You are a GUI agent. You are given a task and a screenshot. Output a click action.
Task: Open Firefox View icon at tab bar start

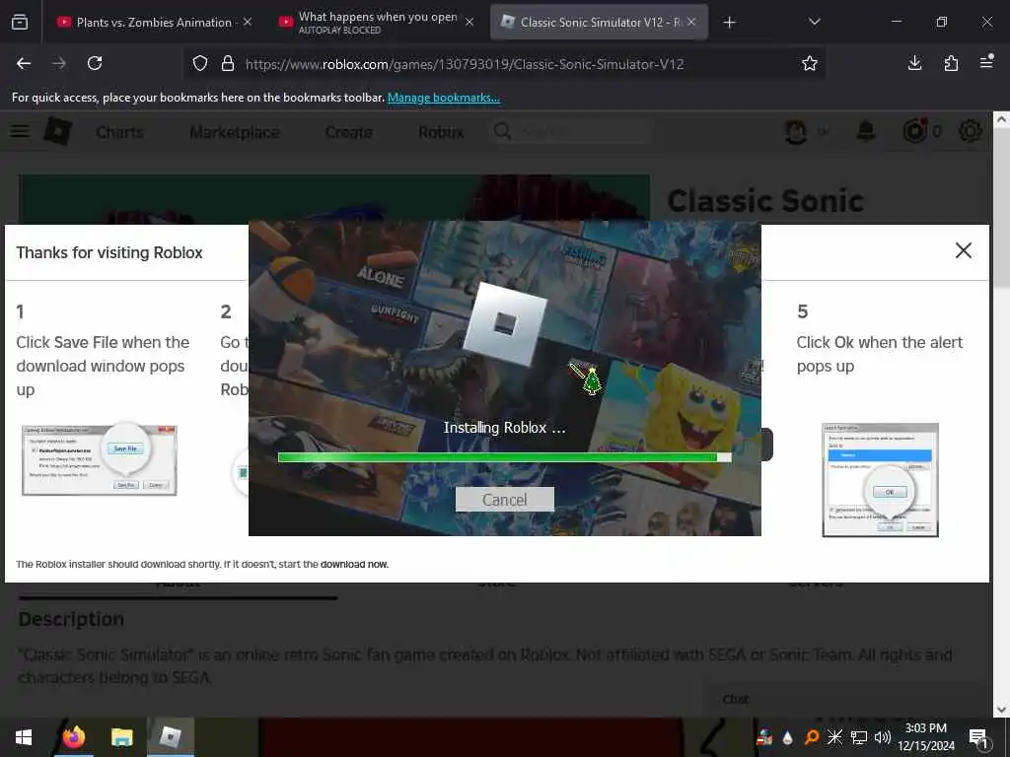20,22
